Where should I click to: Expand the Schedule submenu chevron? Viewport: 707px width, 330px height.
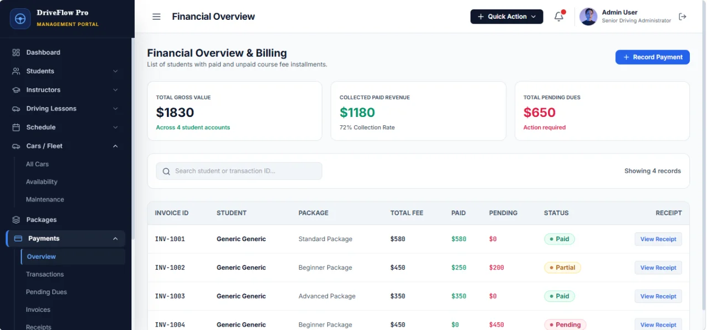(115, 127)
